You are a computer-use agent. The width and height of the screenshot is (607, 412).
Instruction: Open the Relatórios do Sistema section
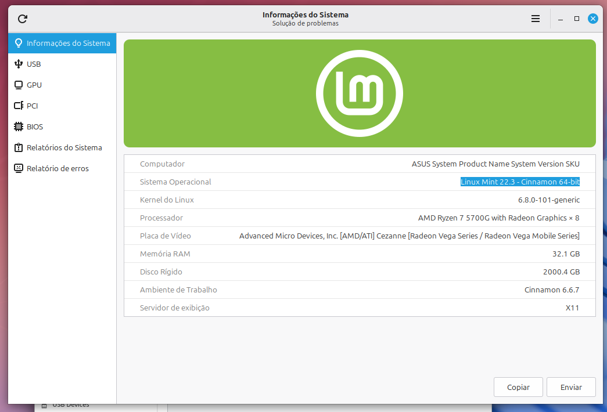click(x=64, y=147)
